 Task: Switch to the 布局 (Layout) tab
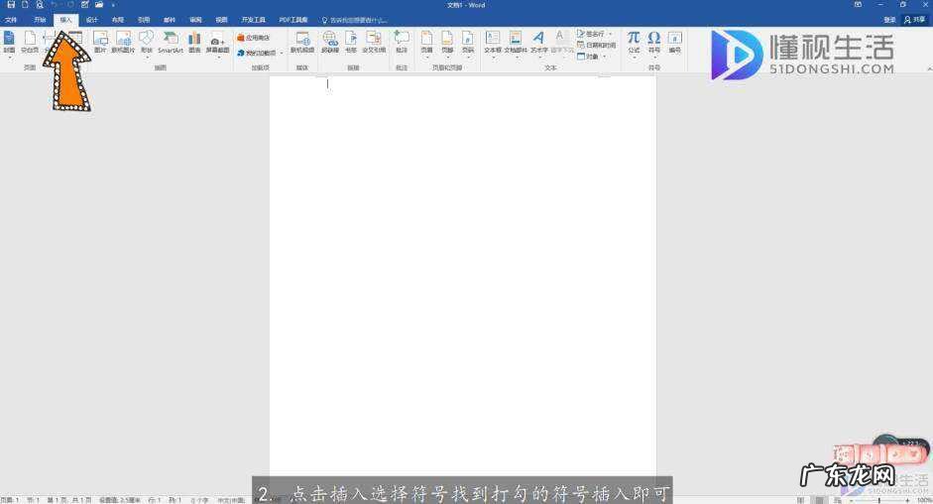(x=118, y=20)
